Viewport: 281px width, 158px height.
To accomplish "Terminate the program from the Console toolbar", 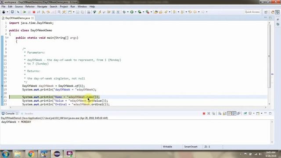I will (204, 113).
